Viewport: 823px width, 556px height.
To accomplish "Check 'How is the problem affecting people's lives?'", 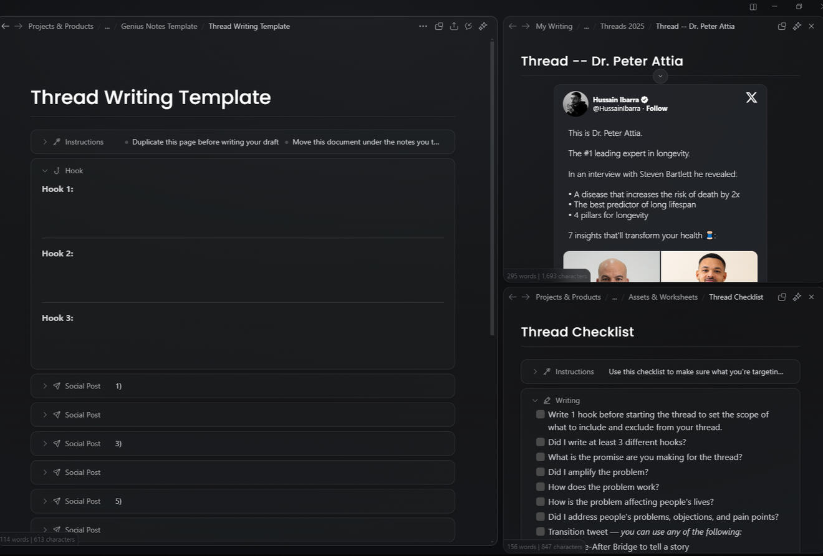I will (541, 502).
